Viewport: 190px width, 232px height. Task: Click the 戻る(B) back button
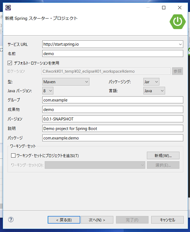tap(64, 220)
